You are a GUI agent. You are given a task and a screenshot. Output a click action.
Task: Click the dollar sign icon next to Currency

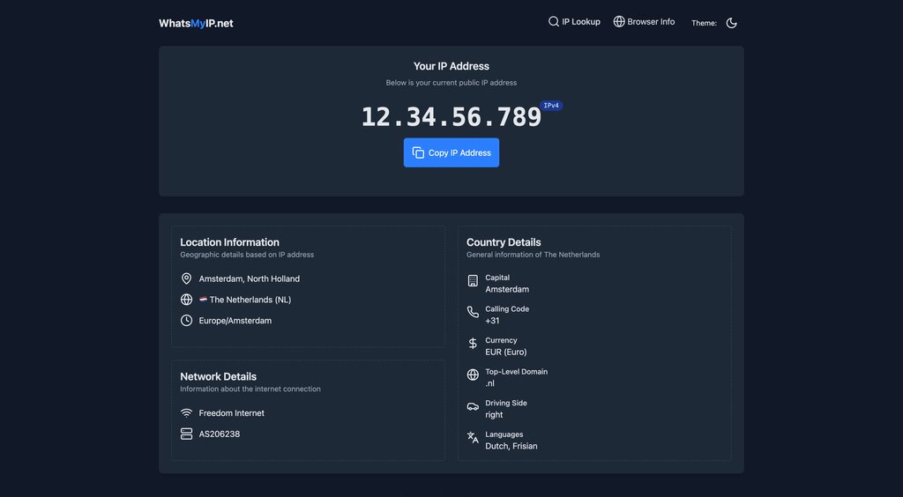(x=473, y=344)
